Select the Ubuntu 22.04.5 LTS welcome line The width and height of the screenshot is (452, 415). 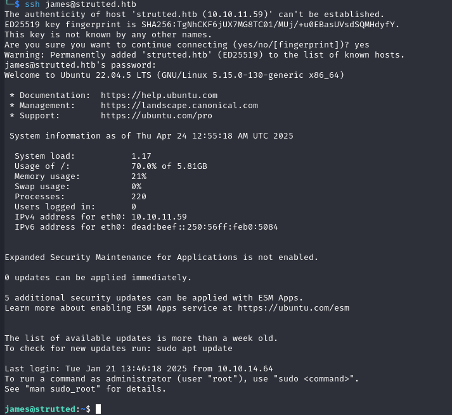(174, 75)
